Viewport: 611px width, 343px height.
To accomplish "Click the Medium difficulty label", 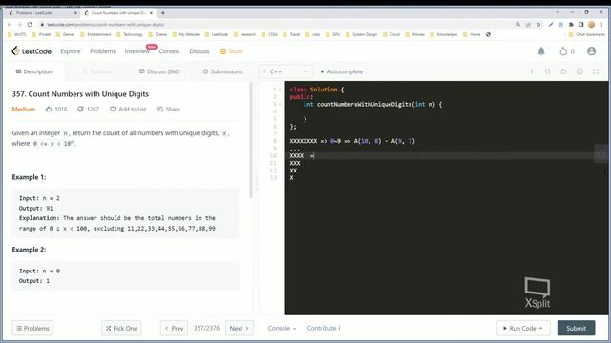I will coord(23,109).
